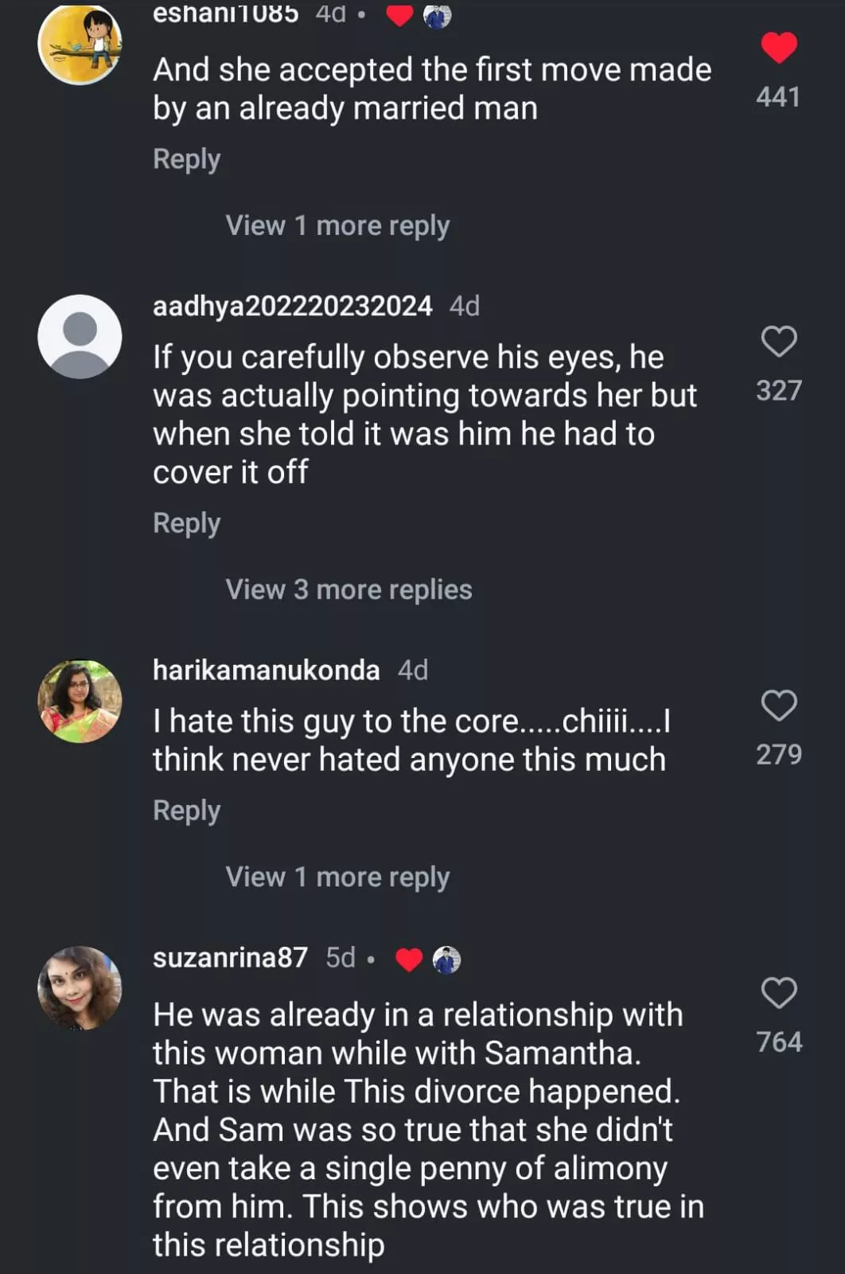Open aadhya202220232024's default avatar
This screenshot has height=1274, width=845.
pos(80,336)
